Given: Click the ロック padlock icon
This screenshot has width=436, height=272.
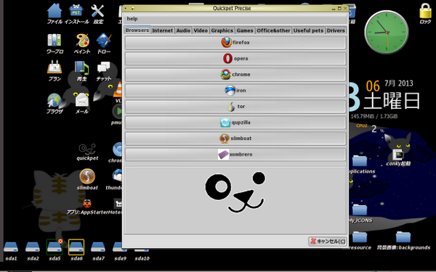Looking at the screenshot, I should point(425,14).
